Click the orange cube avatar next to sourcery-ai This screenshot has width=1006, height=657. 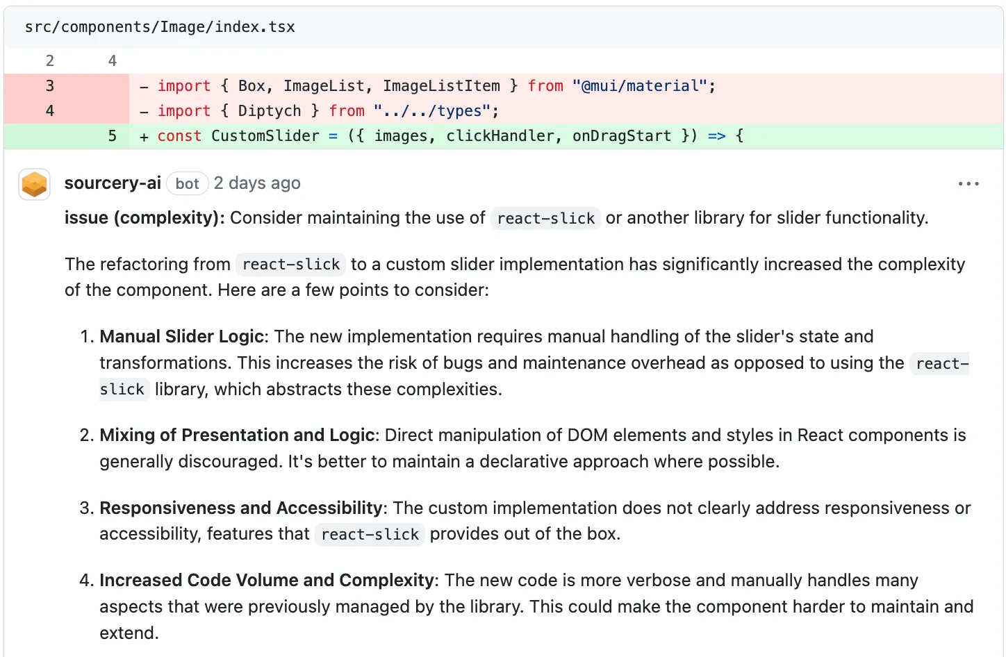tap(34, 184)
